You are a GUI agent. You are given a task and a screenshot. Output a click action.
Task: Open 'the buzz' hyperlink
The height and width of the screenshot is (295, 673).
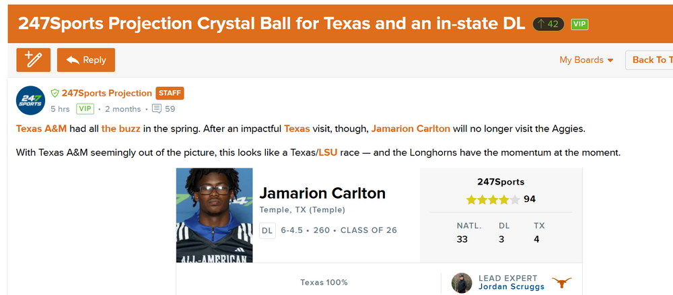pyautogui.click(x=120, y=129)
